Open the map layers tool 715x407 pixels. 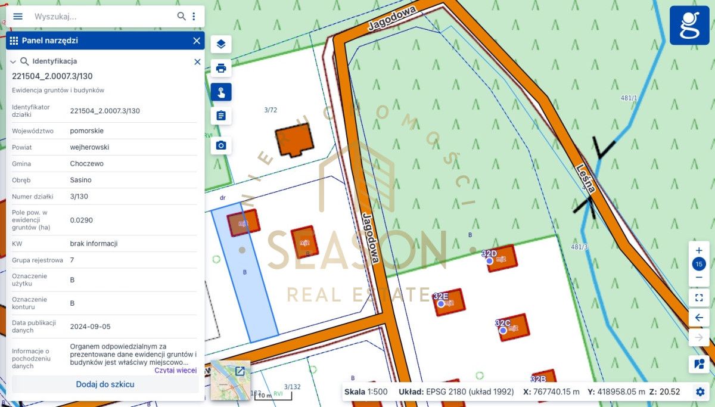click(221, 44)
